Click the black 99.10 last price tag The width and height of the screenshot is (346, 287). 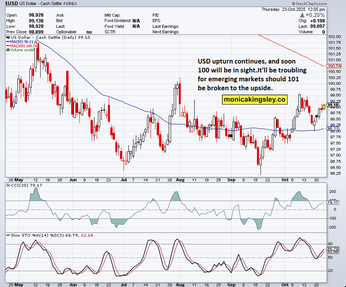click(x=333, y=105)
